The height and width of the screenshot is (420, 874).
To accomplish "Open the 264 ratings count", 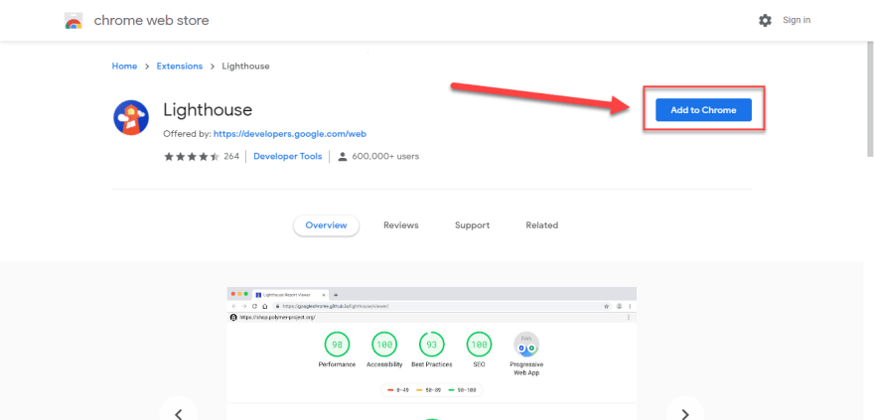I will point(231,157).
